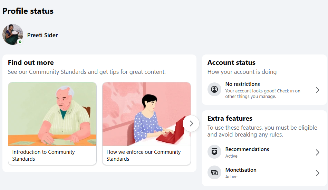Open Introduction to Community Standards title

point(44,155)
